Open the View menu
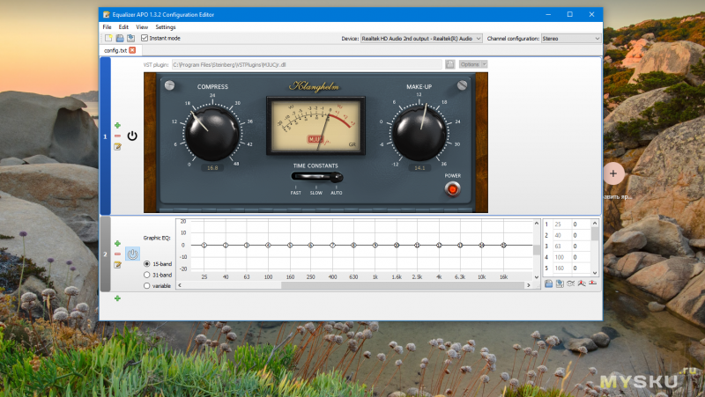 [142, 27]
